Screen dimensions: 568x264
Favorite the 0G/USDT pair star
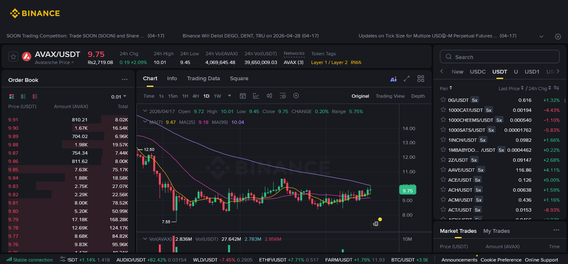point(443,100)
